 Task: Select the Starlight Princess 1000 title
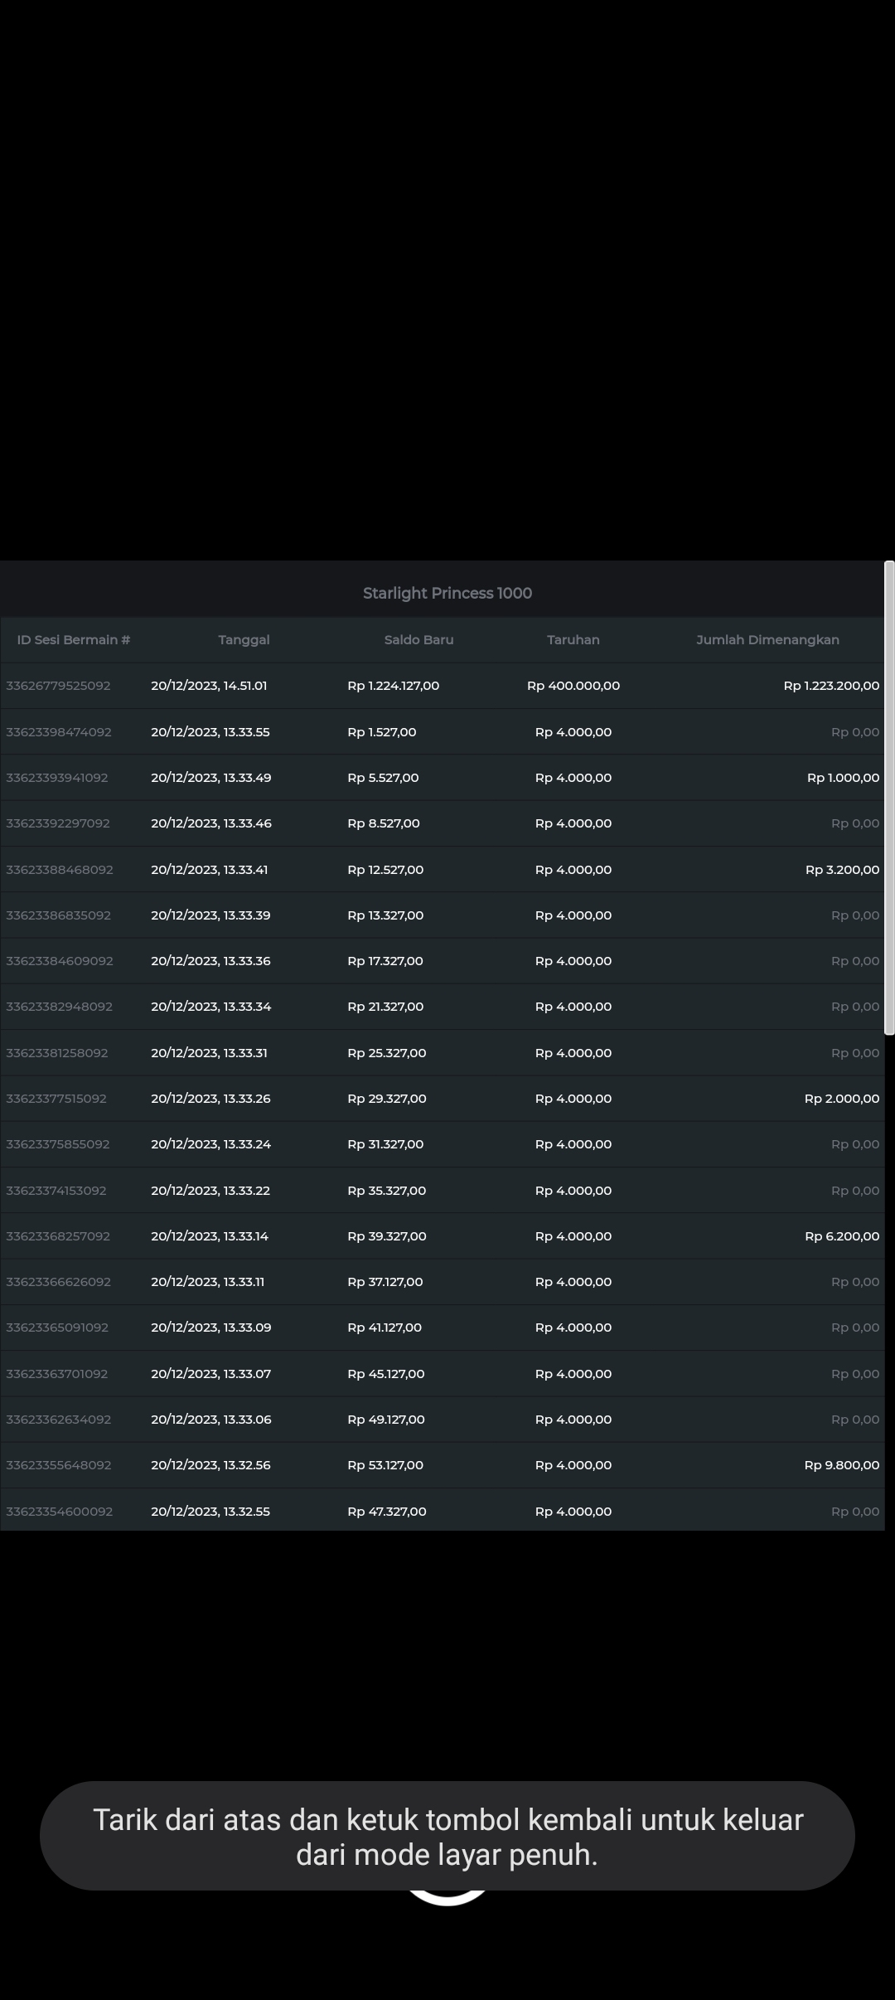point(447,593)
